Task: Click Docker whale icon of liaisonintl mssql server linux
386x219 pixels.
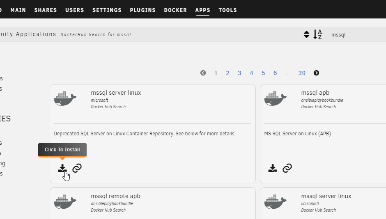Action: pyautogui.click(x=275, y=202)
